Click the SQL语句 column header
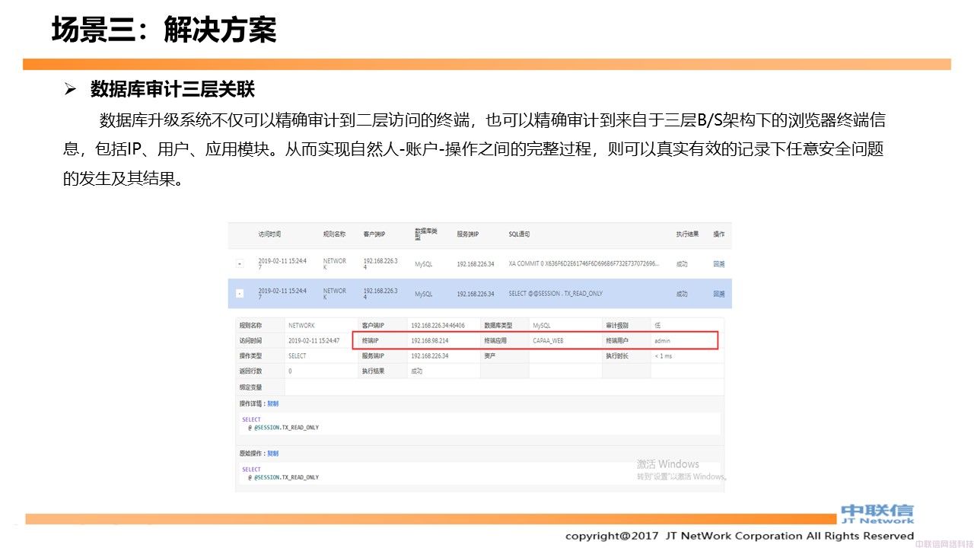This screenshot has height=548, width=974. (x=519, y=234)
